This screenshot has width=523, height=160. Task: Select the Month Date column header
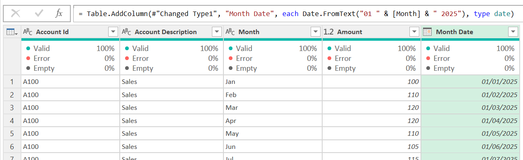[x=470, y=32]
